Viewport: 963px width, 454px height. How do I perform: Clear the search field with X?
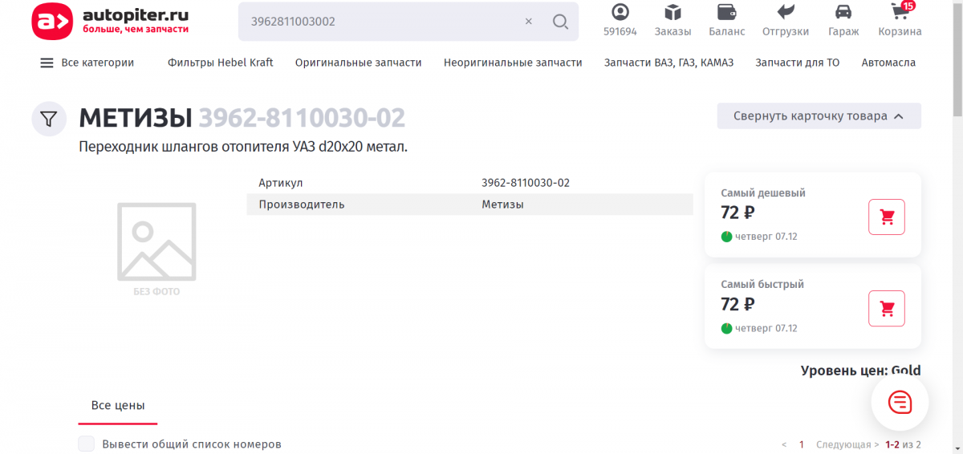tap(528, 22)
